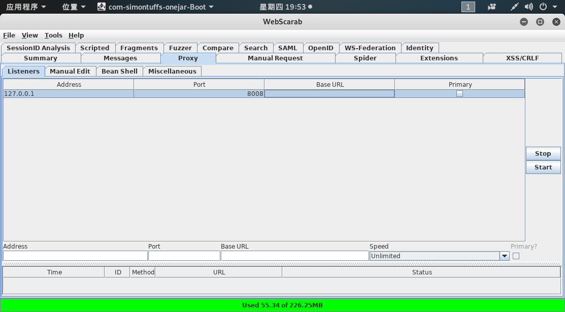Click the Primary column header
The image size is (565, 312).
tap(460, 84)
